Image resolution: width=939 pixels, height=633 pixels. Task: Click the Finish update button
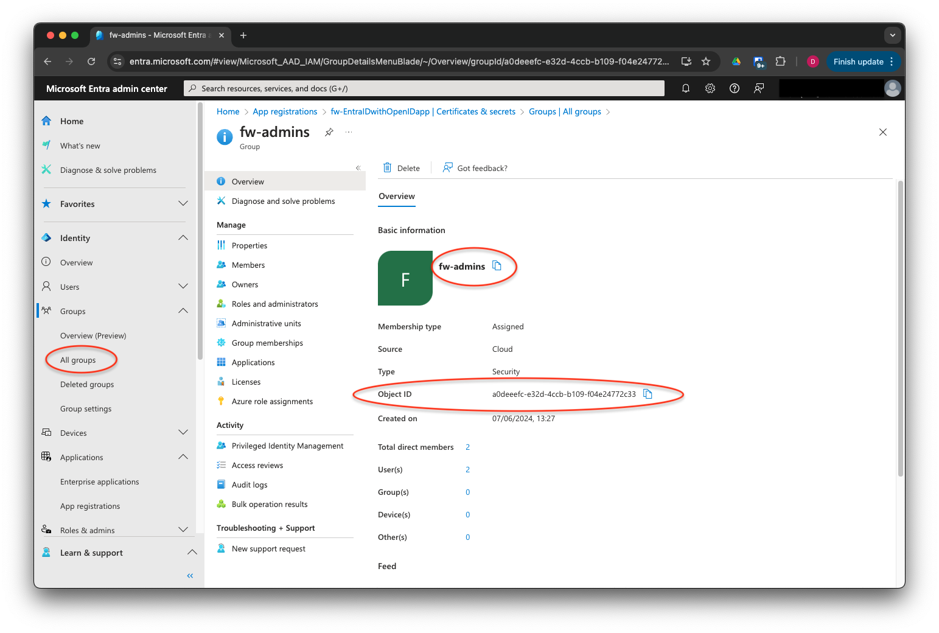pos(864,61)
